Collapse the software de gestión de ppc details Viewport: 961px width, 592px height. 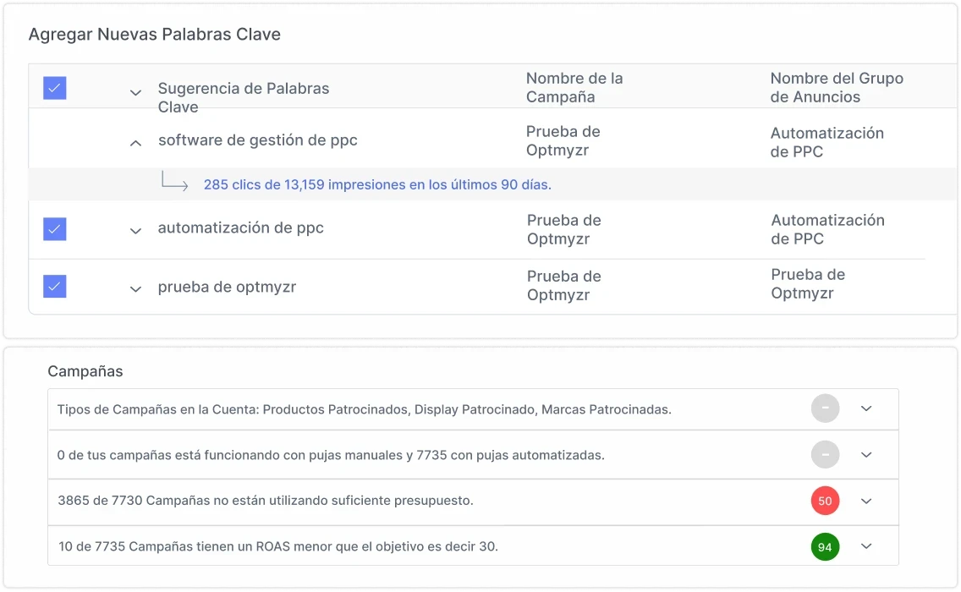pos(135,143)
